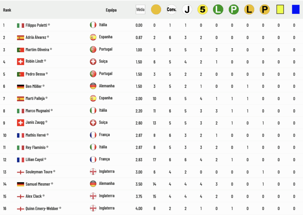The width and height of the screenshot is (303, 215).
Task: Click the blue card column header
Action: tap(296, 9)
